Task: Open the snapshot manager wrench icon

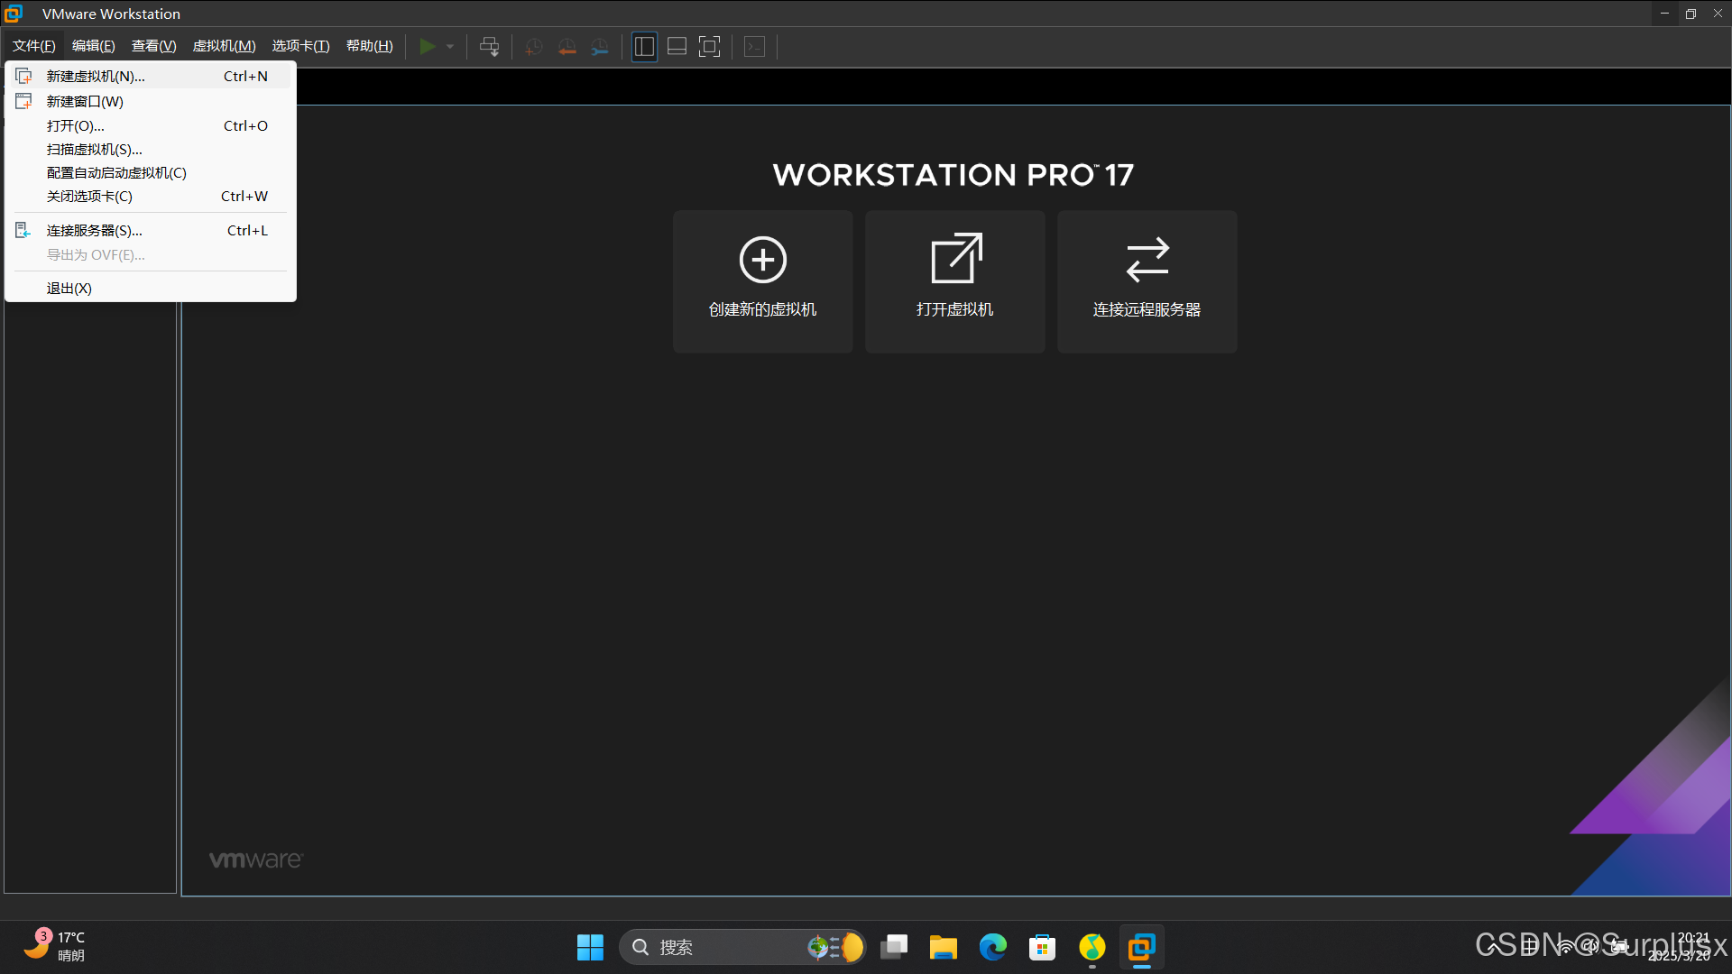Action: point(600,47)
